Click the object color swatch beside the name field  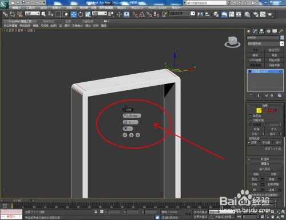pos(282,38)
